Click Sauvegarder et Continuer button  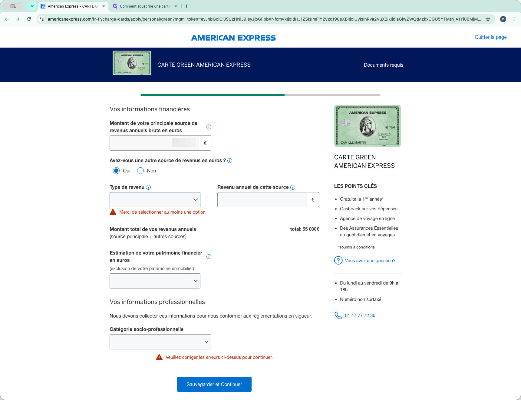click(214, 384)
